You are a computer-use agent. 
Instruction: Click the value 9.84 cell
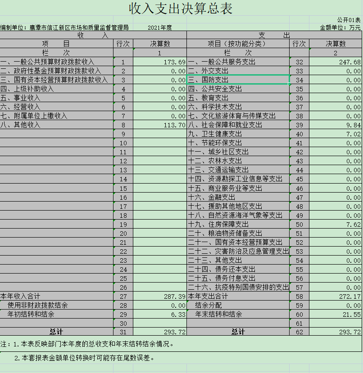(336, 125)
